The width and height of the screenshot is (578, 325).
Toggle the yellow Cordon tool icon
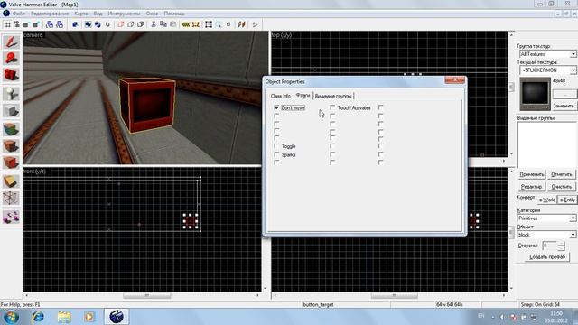[x=186, y=24]
